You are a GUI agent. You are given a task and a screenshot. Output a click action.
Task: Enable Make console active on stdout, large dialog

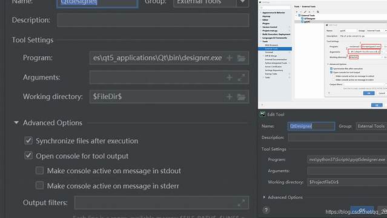click(39, 171)
